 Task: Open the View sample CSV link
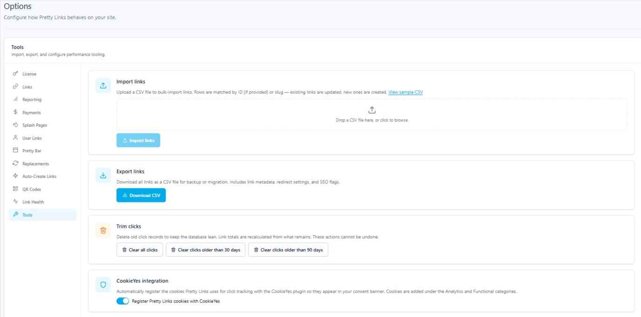(x=405, y=92)
